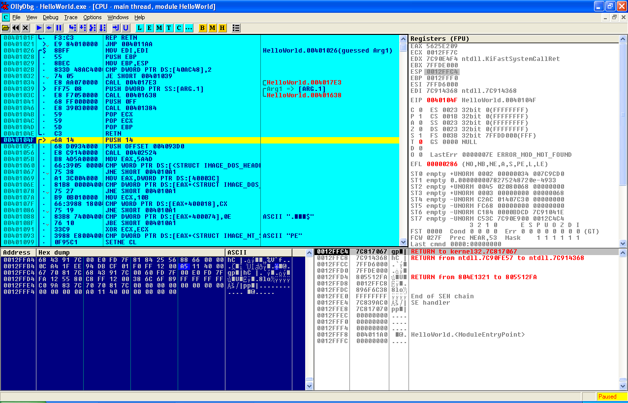Click the Hex dump column header

tap(130, 253)
